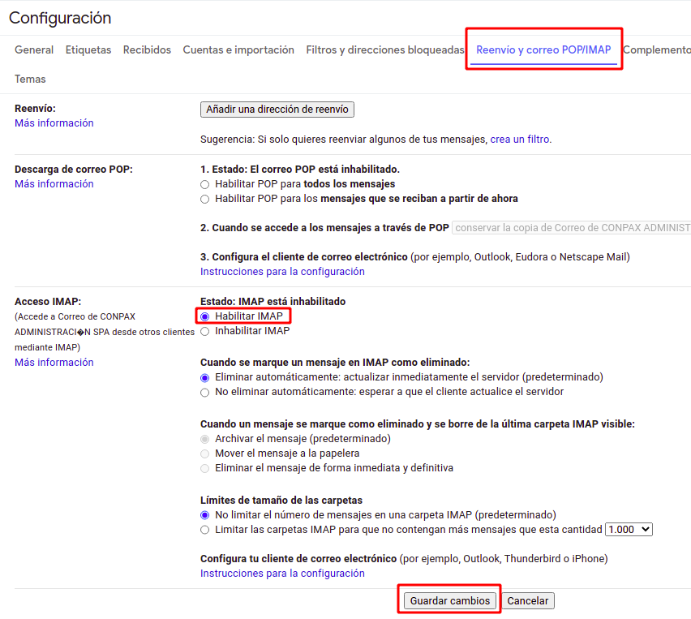Enable POP for todos los mensajes
691x619 pixels.
[x=204, y=184]
